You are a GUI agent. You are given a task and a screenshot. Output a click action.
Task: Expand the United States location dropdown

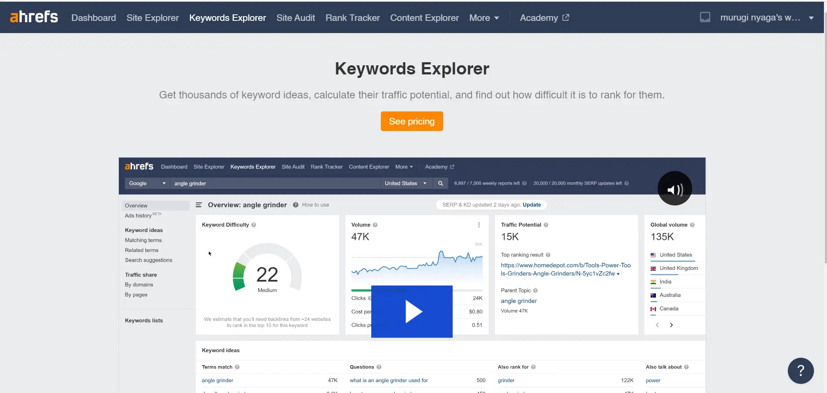[x=405, y=183]
